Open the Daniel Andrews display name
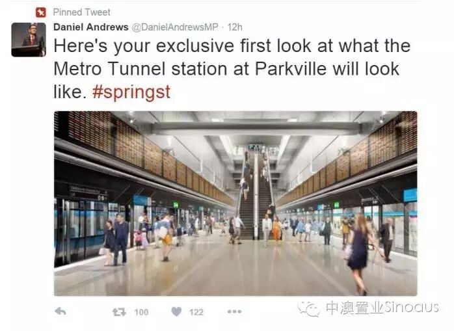Viewport: 454px width, 331px height. pos(91,27)
